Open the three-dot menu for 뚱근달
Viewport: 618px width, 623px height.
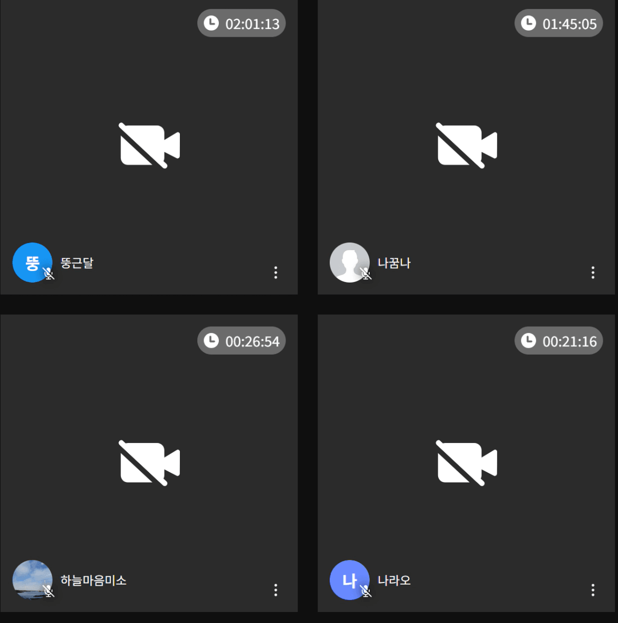pos(276,273)
